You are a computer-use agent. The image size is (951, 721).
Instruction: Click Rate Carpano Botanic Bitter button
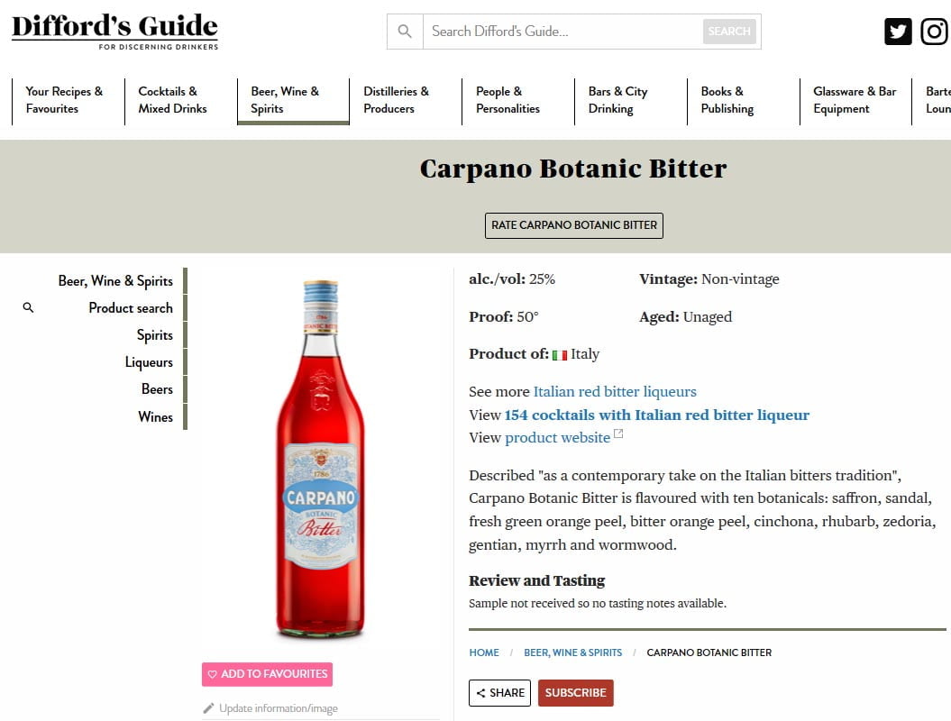tap(573, 225)
